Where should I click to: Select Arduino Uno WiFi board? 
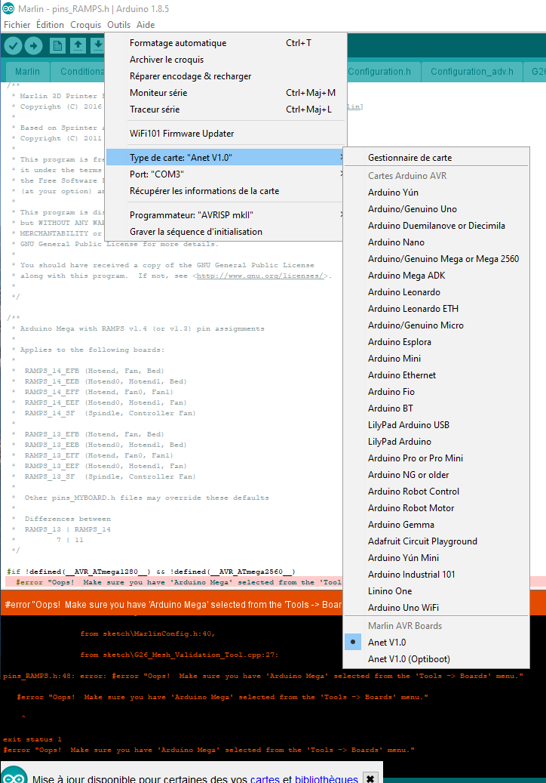coord(437,607)
